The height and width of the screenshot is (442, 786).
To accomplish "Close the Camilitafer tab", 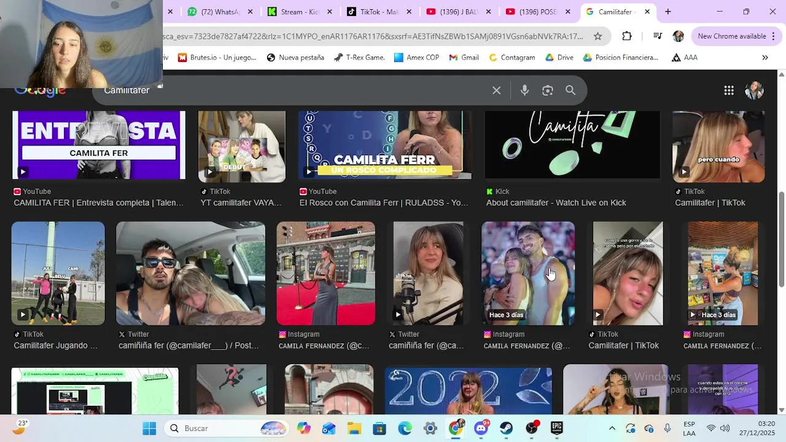I will pos(647,12).
